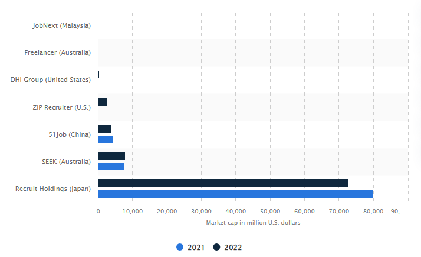421x257 pixels.
Task: Click the 10,000 axis tick label
Action: pyautogui.click(x=132, y=212)
